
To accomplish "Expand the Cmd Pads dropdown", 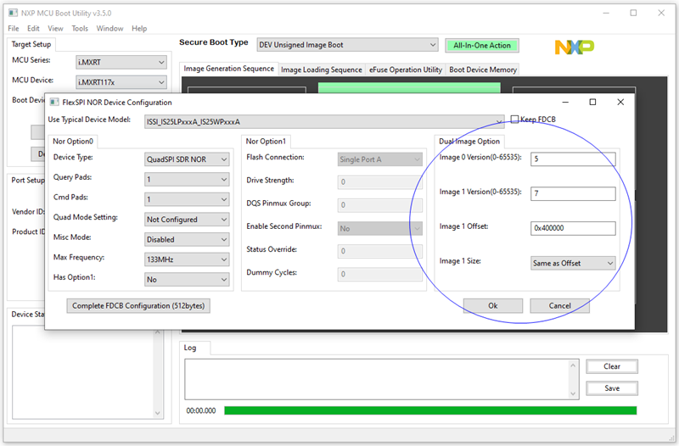I will 187,199.
